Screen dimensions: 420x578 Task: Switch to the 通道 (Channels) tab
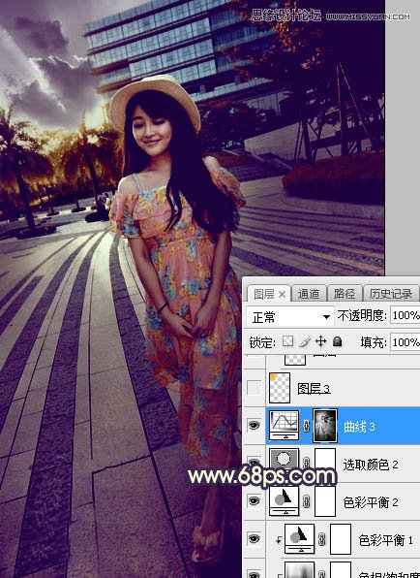click(308, 294)
